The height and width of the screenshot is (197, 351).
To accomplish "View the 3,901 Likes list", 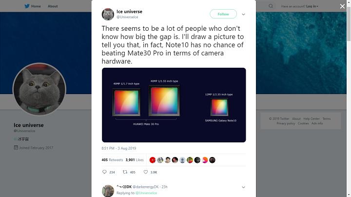I will tap(135, 160).
